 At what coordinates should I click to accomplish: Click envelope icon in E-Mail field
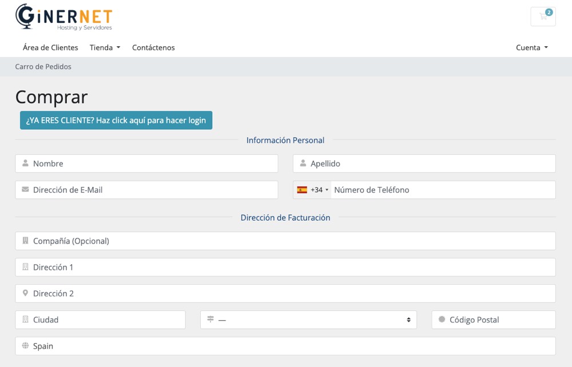[25, 190]
